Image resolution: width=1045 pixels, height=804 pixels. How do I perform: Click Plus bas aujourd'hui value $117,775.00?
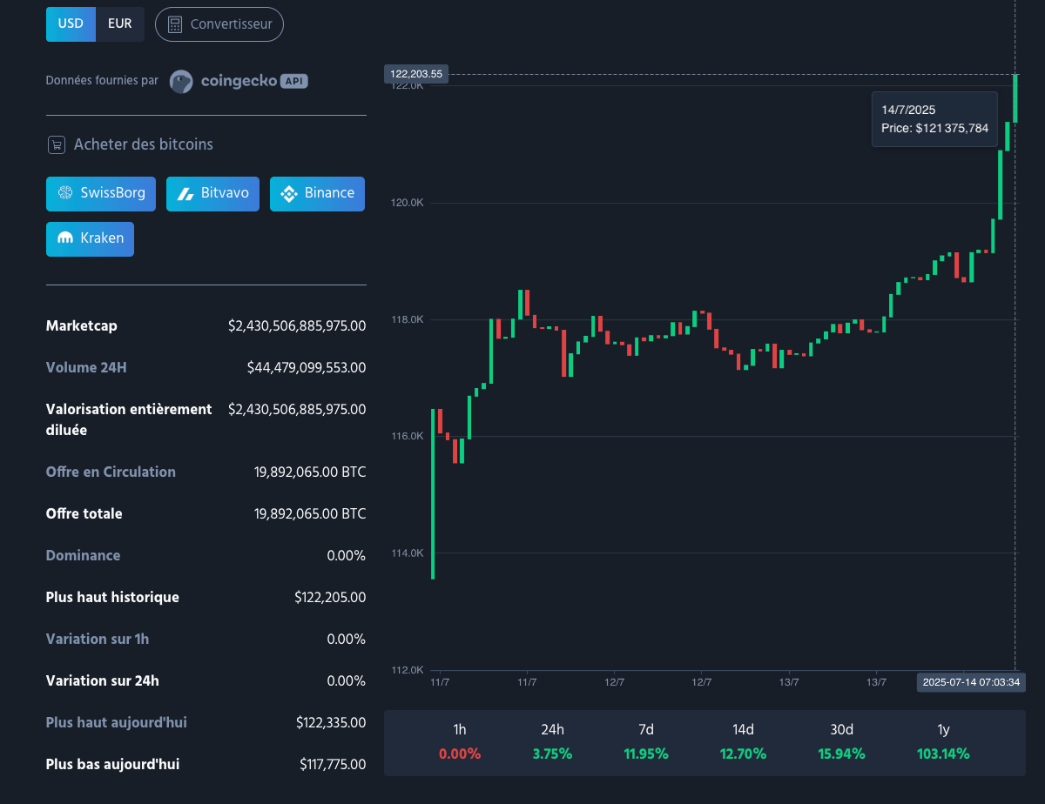tap(333, 764)
